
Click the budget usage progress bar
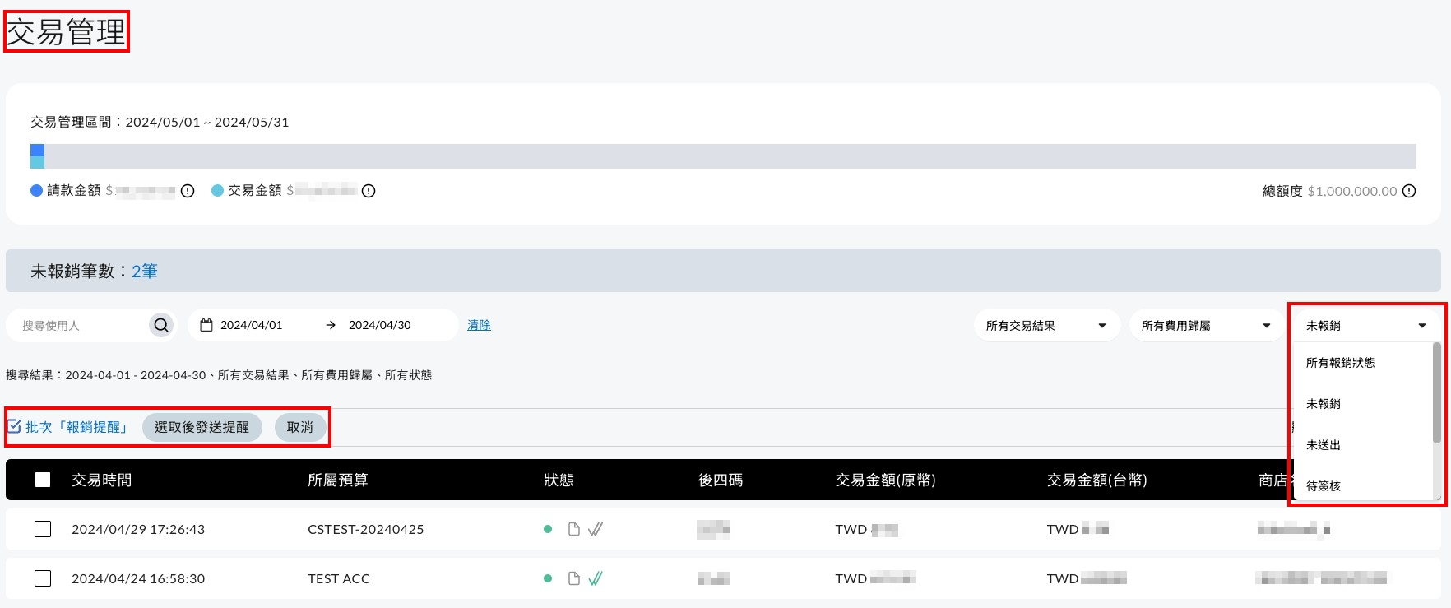(x=723, y=156)
